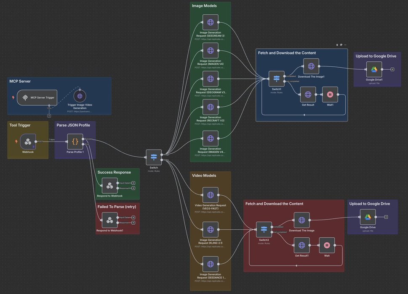Viewport: 408px width, 294px height.
Task: Select the blue 'Fetch and Download the Content' title
Action: point(287,53)
